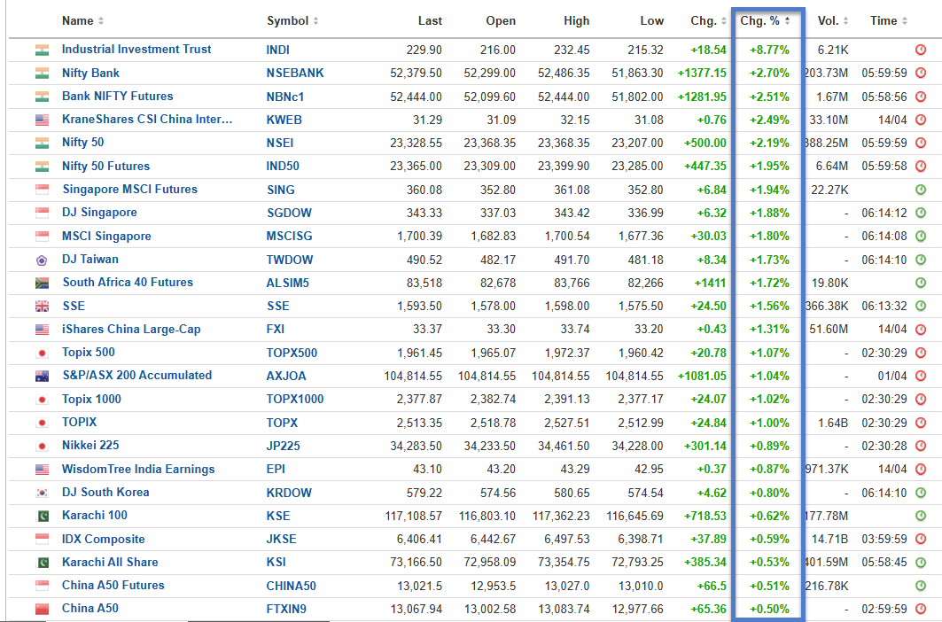
Task: Click South Korea flag beside DJ South Korea
Action: click(42, 493)
